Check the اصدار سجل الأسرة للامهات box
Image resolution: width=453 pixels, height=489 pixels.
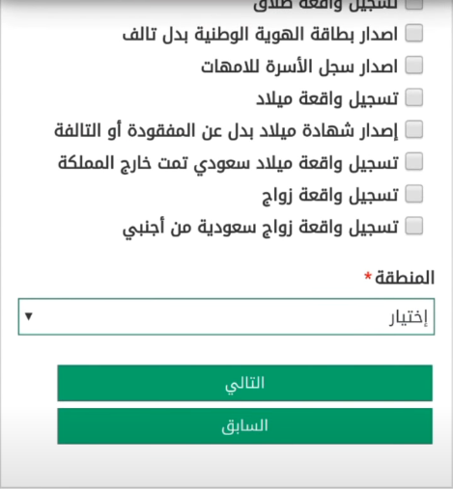(414, 66)
